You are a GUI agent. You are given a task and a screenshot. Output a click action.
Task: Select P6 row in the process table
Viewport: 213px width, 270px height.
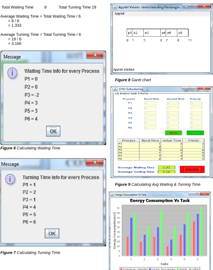tap(161, 159)
